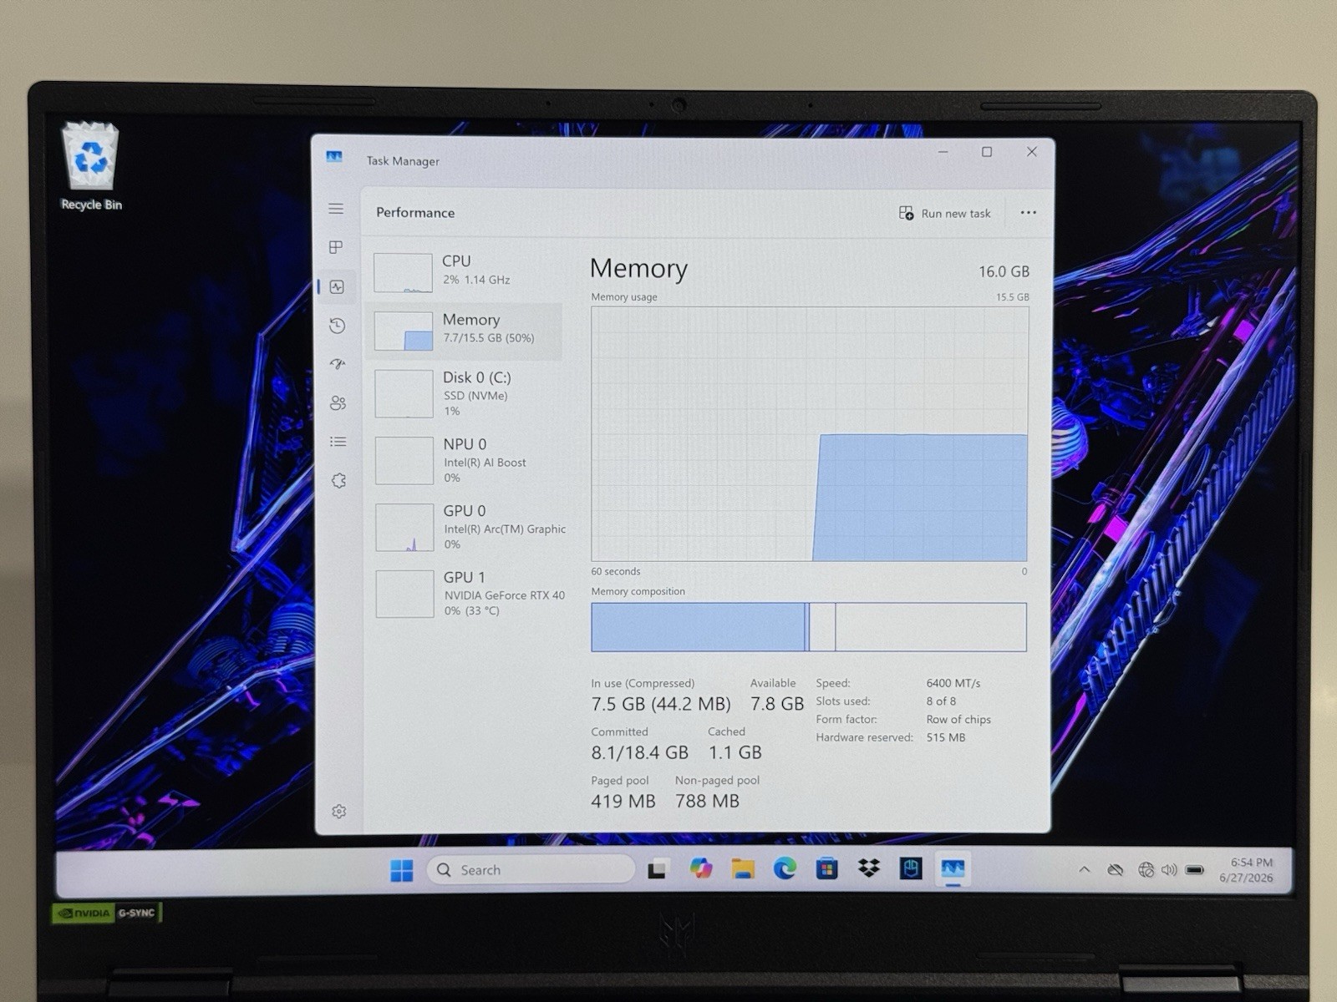Open the Users page icon
The width and height of the screenshot is (1337, 1002).
coord(338,403)
